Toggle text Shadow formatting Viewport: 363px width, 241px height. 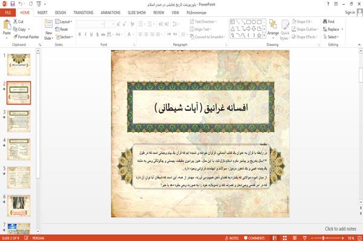tap(97, 34)
